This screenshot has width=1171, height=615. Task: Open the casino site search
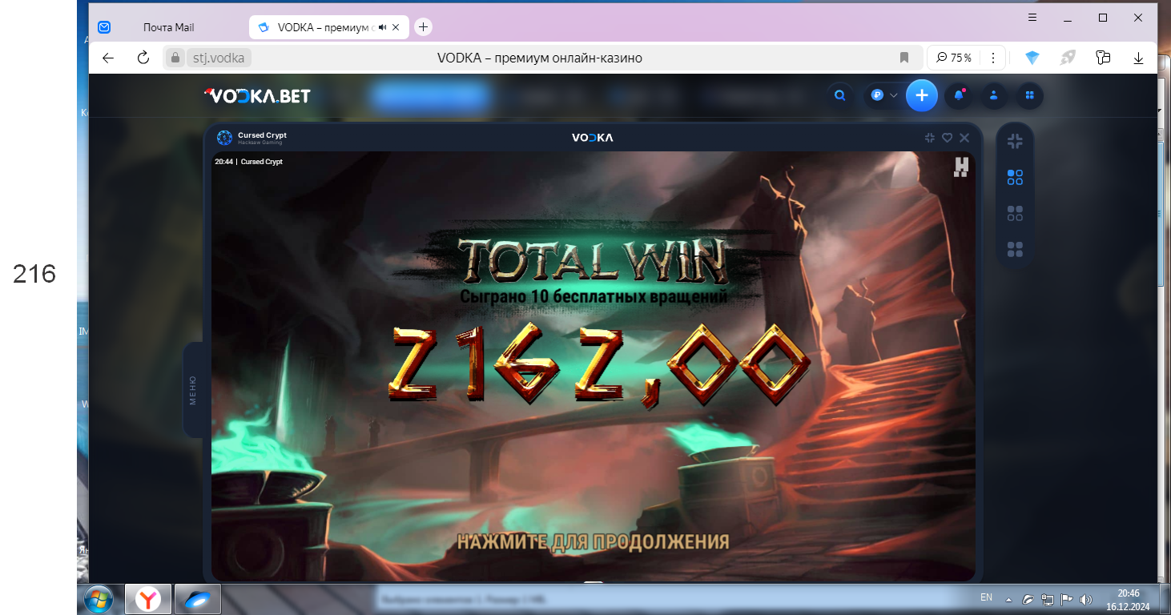coord(839,95)
